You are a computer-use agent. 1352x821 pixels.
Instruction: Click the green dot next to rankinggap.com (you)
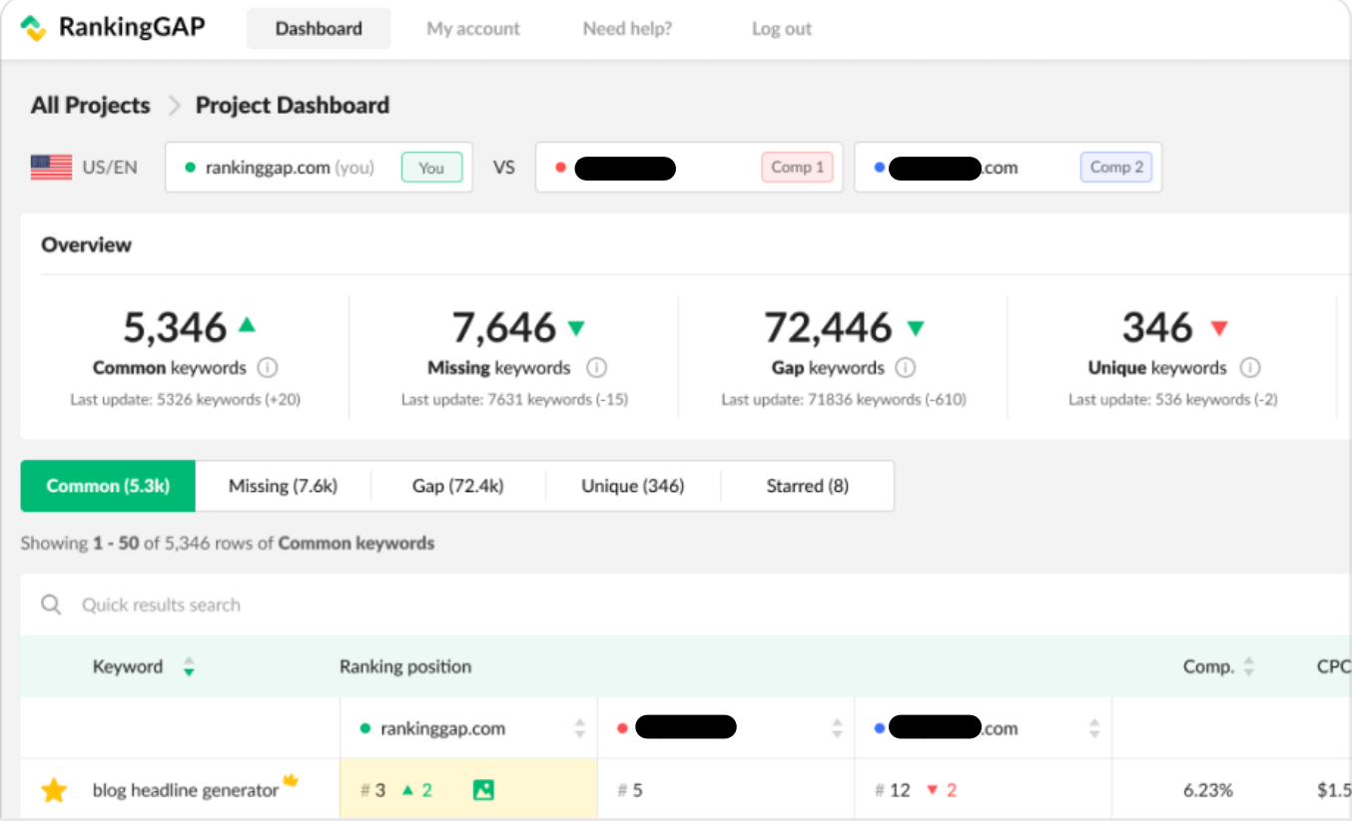pos(190,168)
